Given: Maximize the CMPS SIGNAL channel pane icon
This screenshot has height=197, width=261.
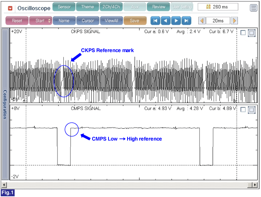Looking at the screenshot, I should pyautogui.click(x=252, y=110).
